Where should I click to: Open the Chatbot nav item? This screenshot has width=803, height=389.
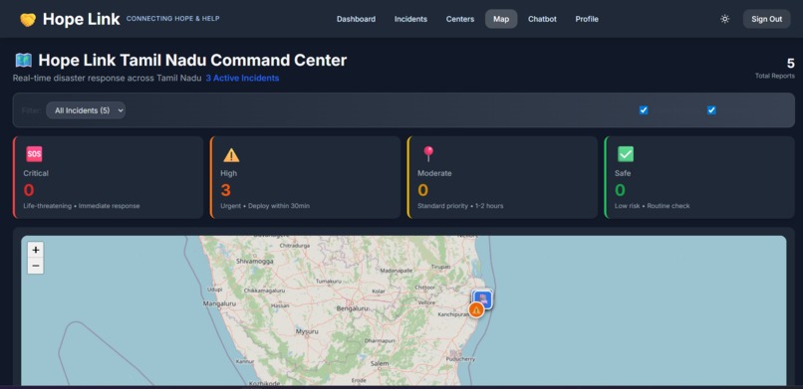pos(542,19)
